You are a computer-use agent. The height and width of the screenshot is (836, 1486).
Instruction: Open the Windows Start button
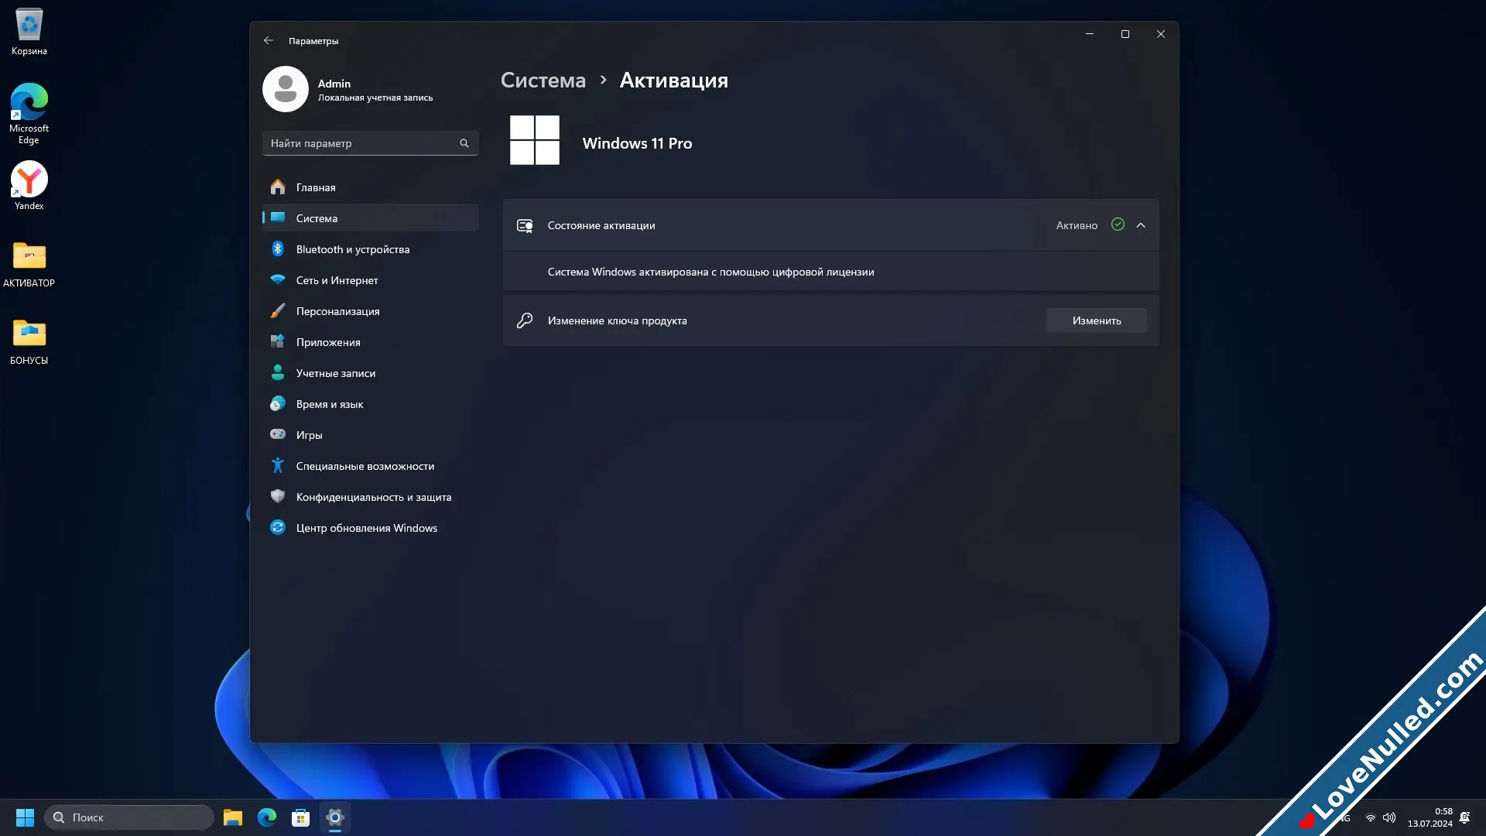click(25, 817)
